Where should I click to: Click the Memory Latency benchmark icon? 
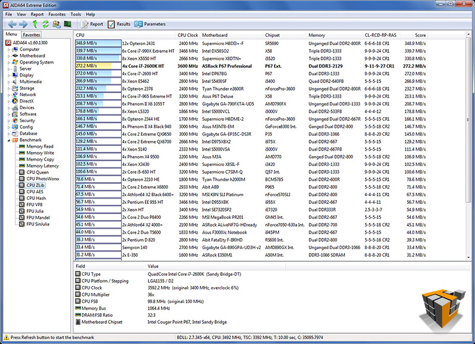[22, 166]
